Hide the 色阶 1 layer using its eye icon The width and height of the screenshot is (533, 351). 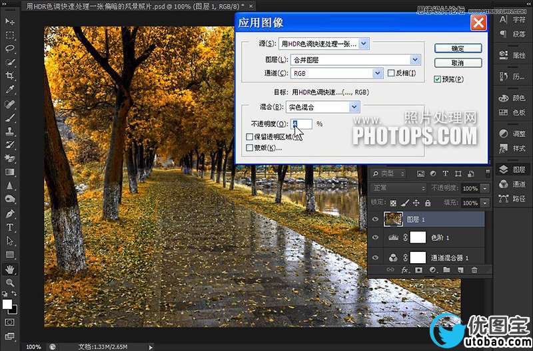pyautogui.click(x=375, y=237)
